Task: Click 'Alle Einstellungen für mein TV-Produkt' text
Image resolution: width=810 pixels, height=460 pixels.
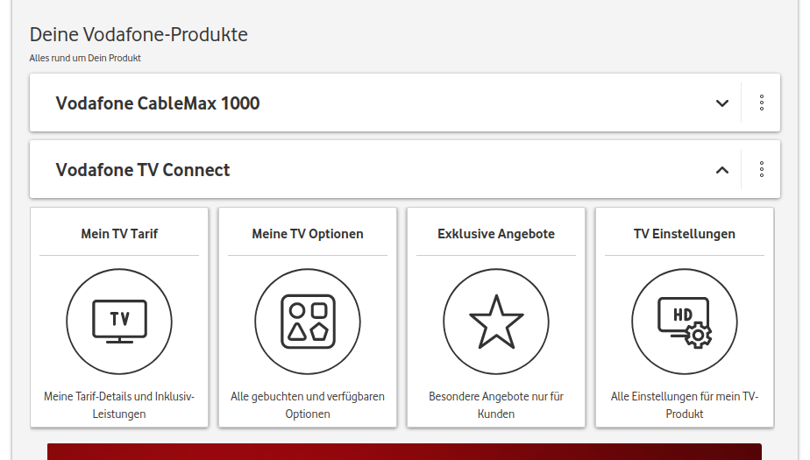Action: click(x=685, y=405)
